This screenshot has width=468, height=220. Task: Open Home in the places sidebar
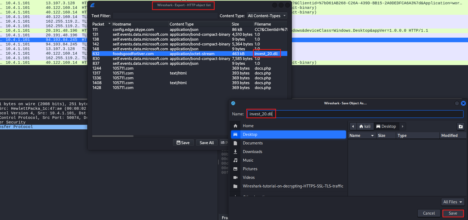[288, 126]
